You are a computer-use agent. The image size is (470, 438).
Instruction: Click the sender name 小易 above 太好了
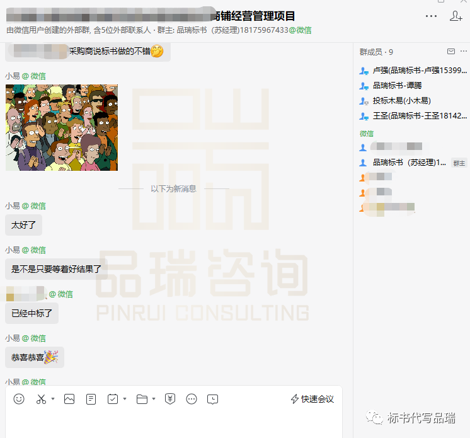click(x=13, y=206)
